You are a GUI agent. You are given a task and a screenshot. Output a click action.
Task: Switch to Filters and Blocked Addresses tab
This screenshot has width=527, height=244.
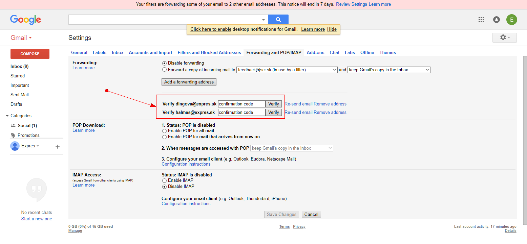coord(209,53)
